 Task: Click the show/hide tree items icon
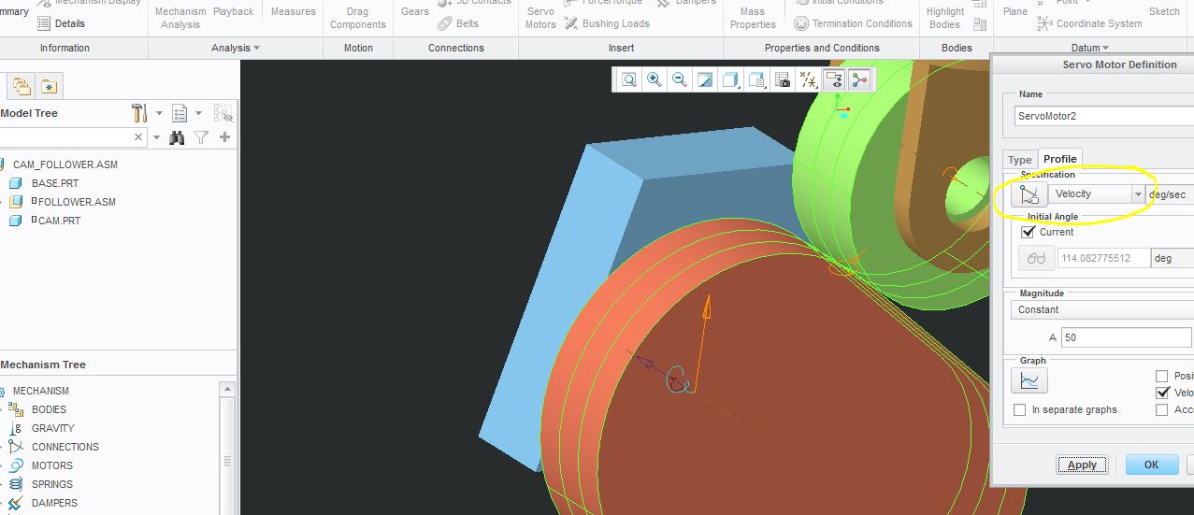[223, 114]
